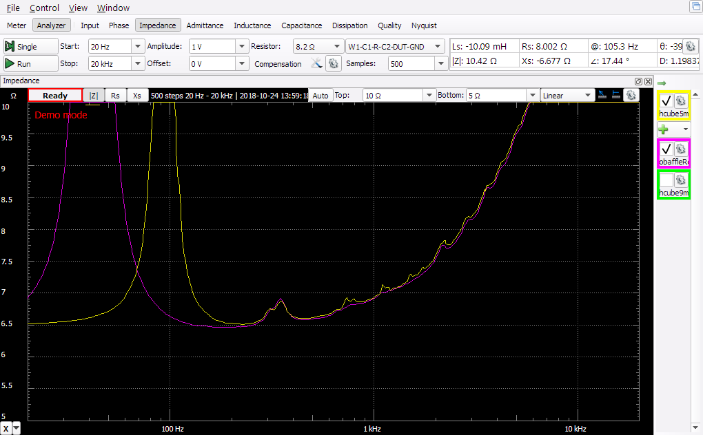The image size is (703, 435).
Task: Open the Control menu
Action: (x=44, y=8)
